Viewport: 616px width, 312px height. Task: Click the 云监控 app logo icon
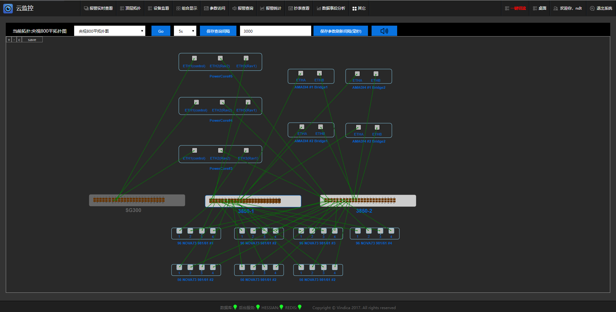coord(8,8)
